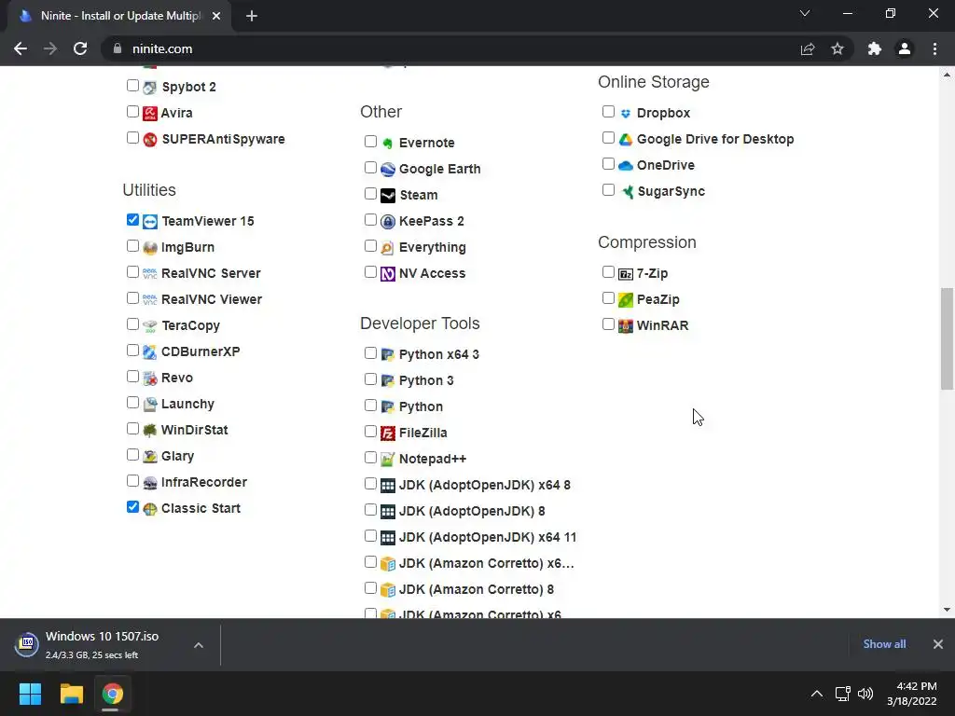Open the Chrome extensions puzzle icon
955x716 pixels.
click(875, 48)
